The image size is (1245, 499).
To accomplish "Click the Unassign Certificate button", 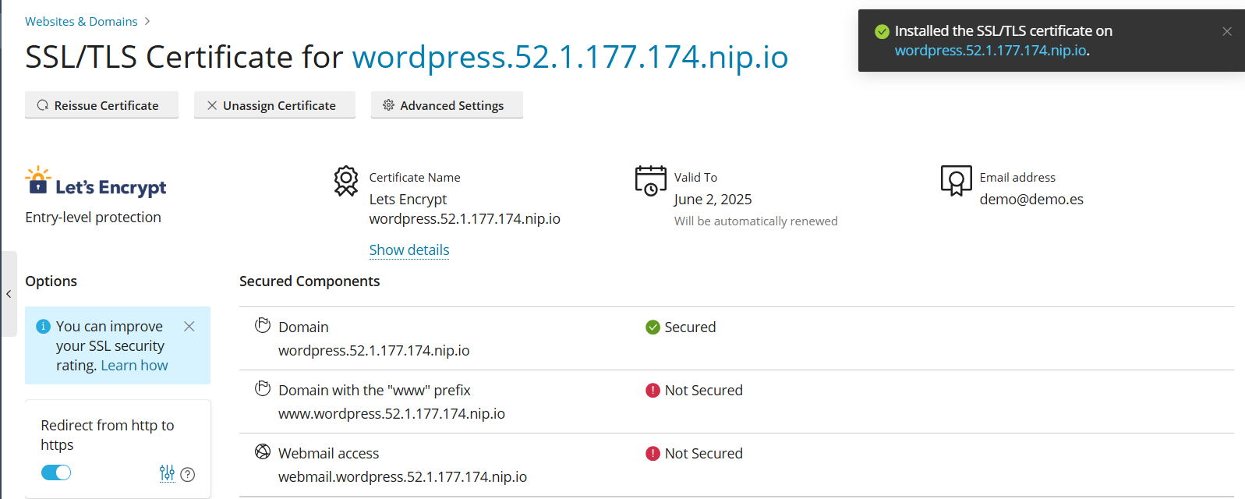I will point(274,105).
